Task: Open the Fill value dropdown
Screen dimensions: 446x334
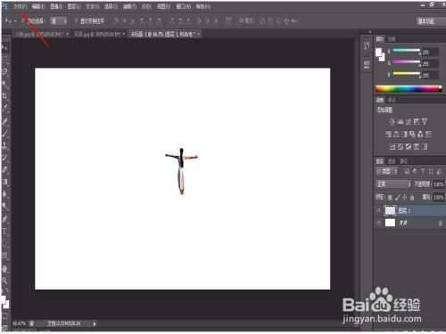Action: [x=439, y=197]
